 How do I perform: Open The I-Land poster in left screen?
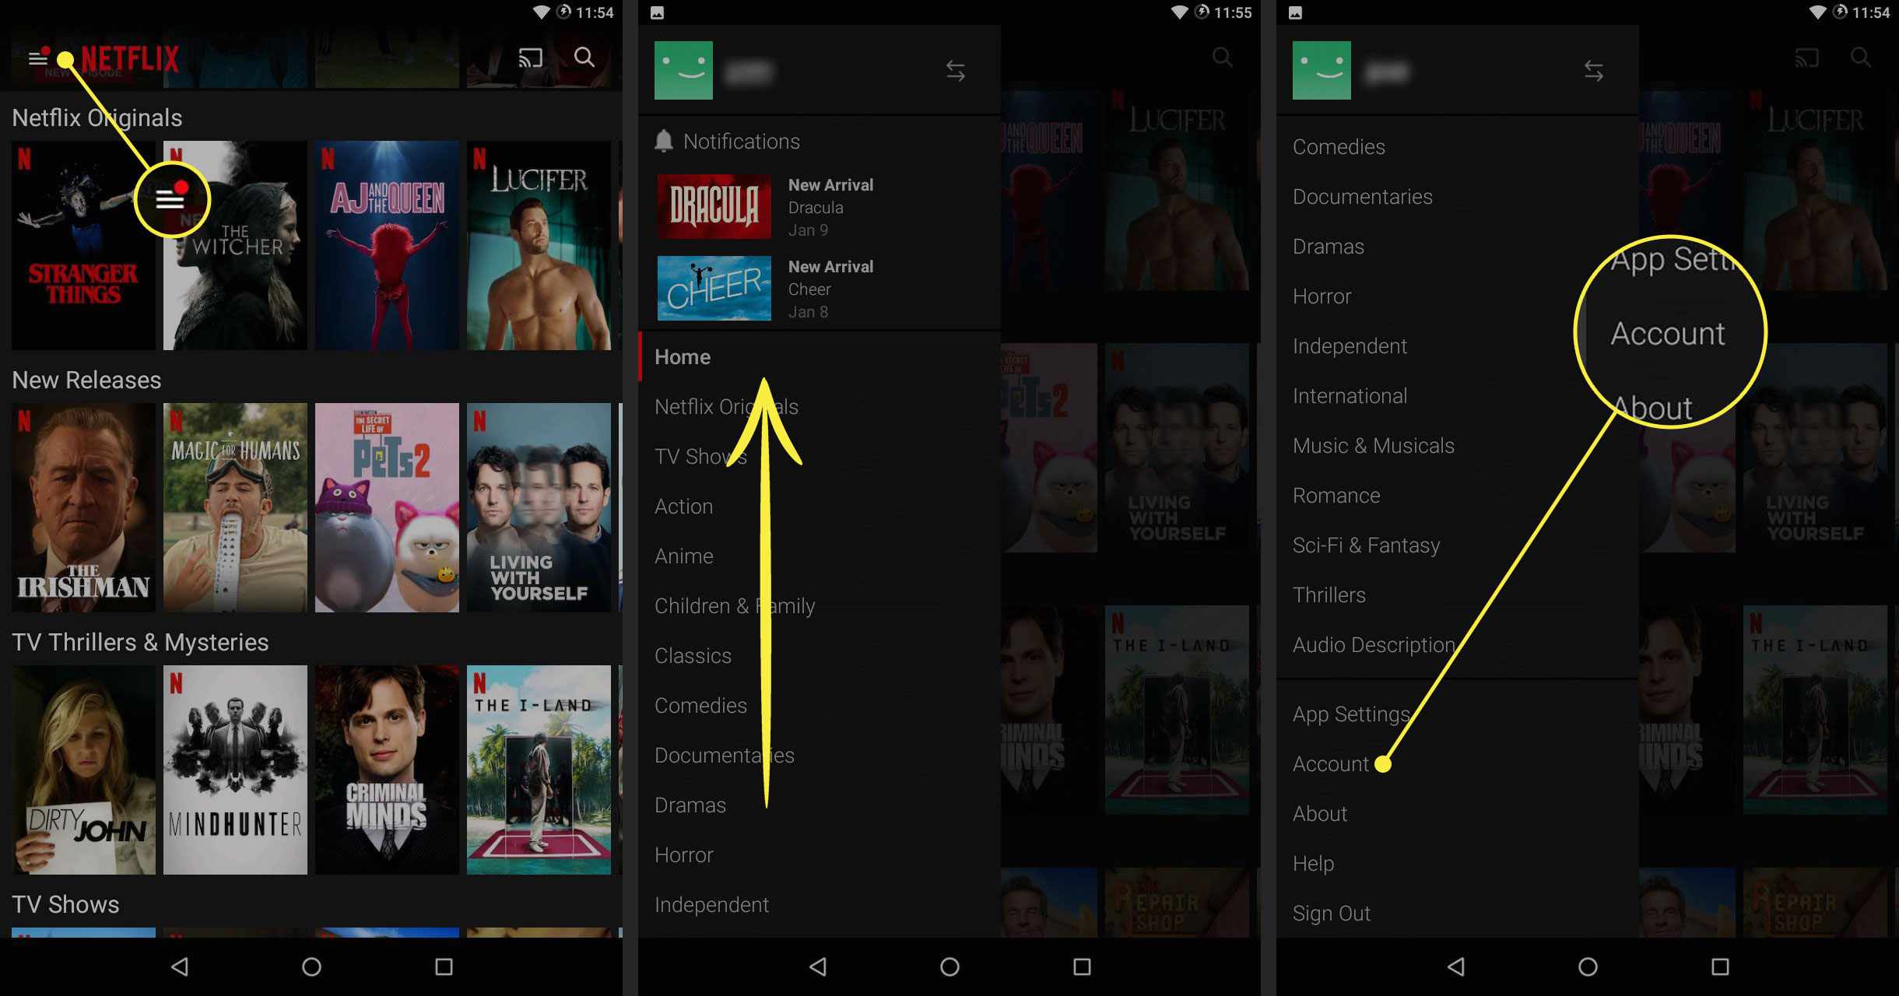(539, 770)
